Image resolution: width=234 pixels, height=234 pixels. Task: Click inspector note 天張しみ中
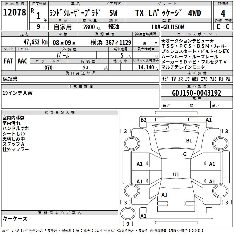pyautogui.click(x=13, y=139)
